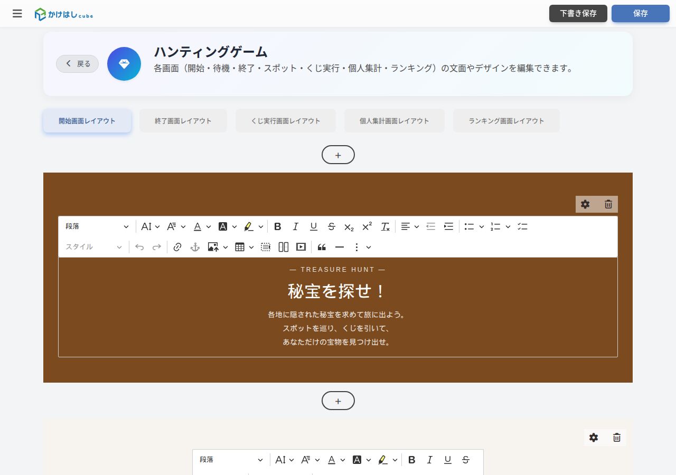Remove text formatting

coord(385,226)
